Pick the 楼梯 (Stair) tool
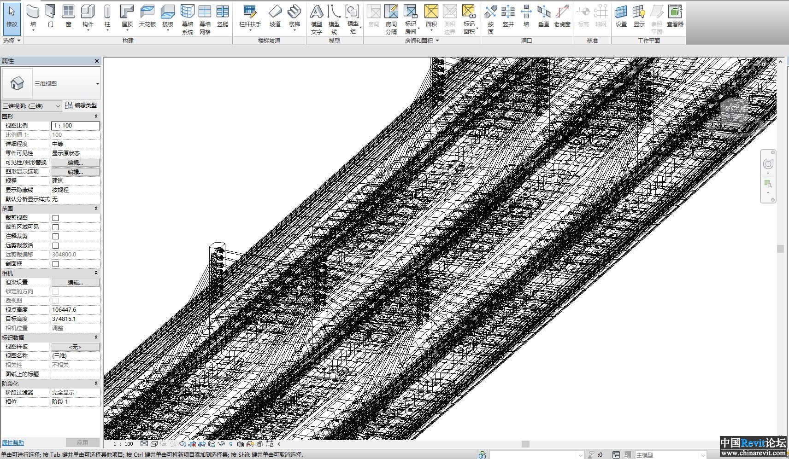This screenshot has width=789, height=459. point(294,17)
